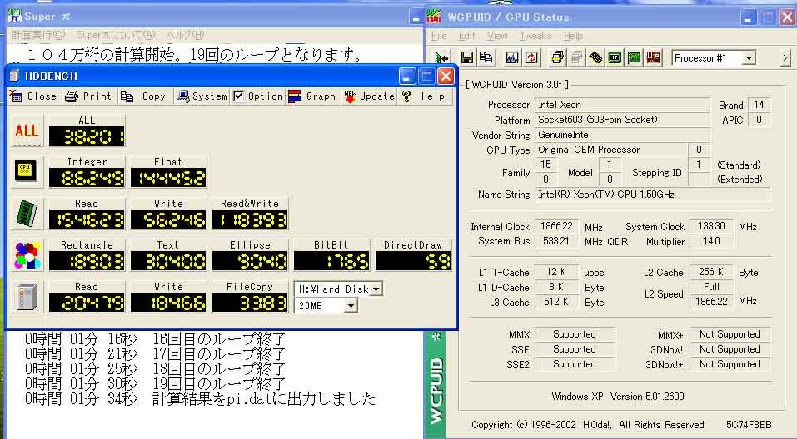Open the stacked-windows feature info icon in WCPUID

pos(558,58)
